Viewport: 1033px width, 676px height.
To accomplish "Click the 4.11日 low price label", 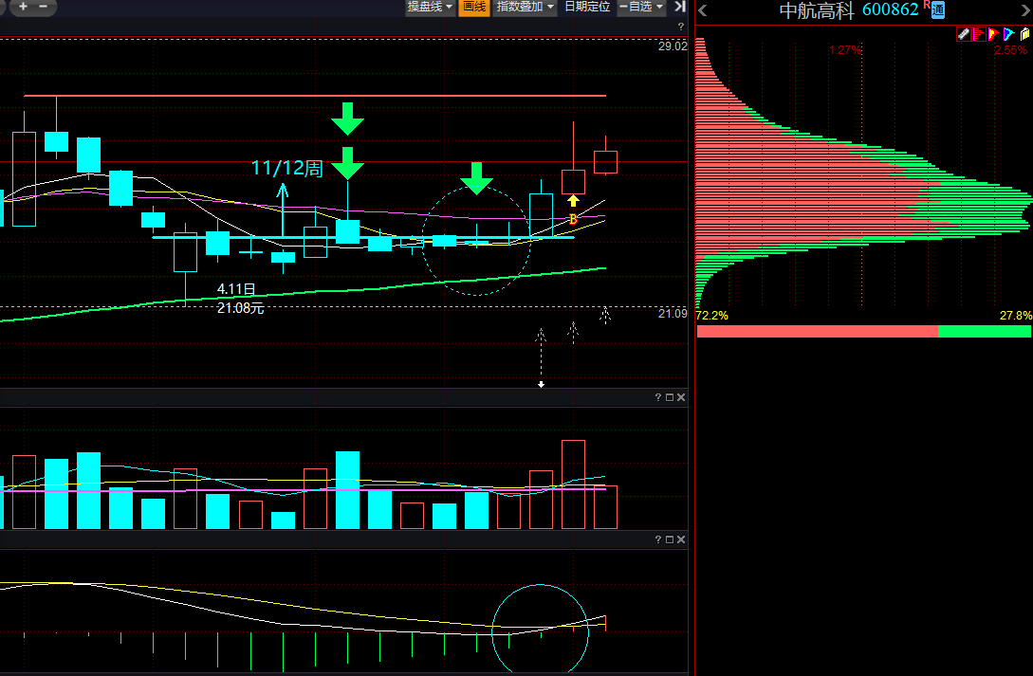I will pyautogui.click(x=236, y=289).
